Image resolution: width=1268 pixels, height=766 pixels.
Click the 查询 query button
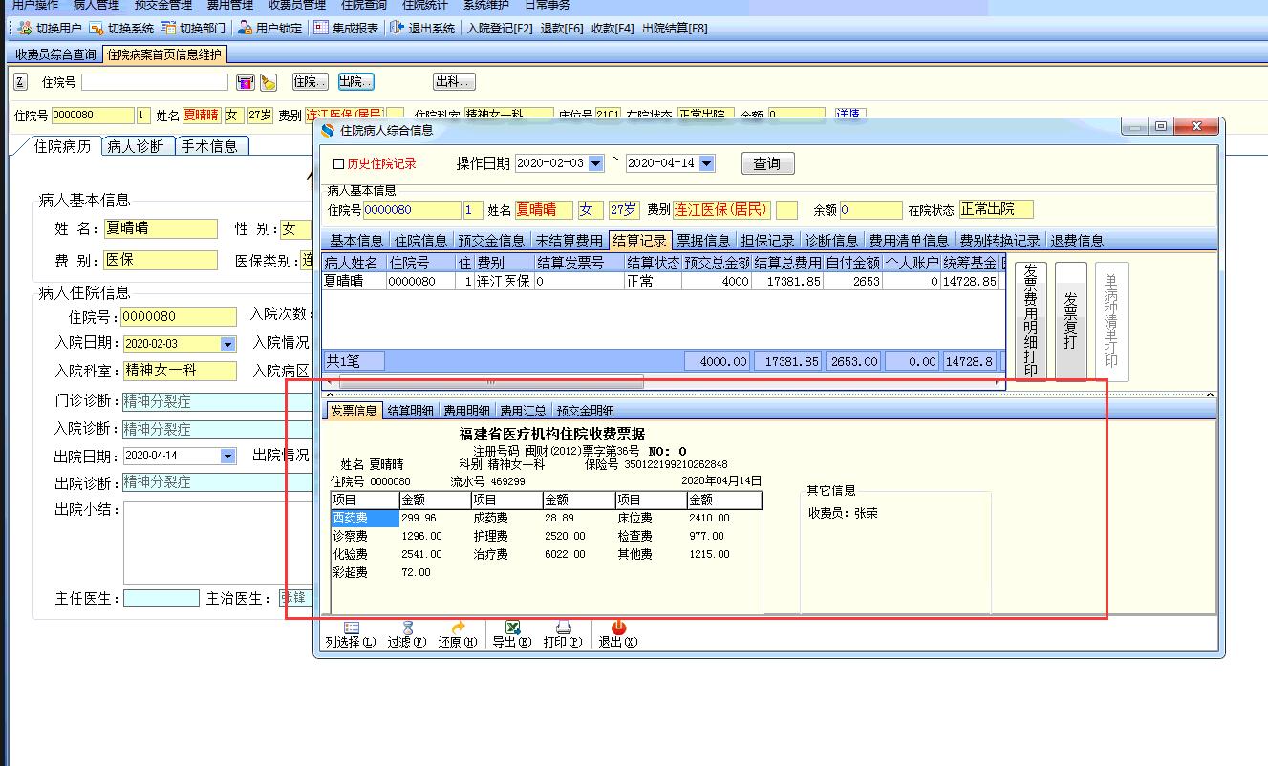click(767, 163)
